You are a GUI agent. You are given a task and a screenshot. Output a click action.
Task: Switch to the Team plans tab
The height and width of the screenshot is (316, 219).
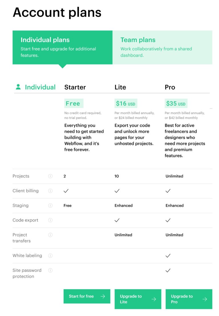click(x=162, y=47)
